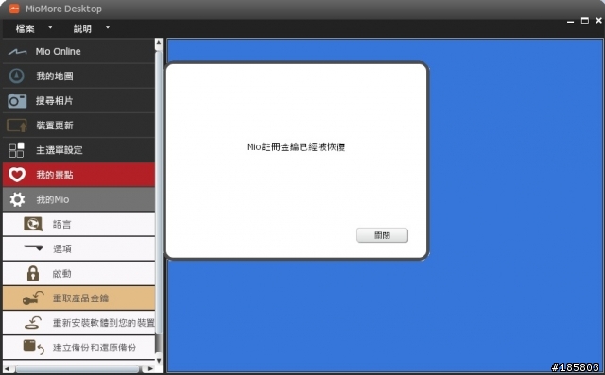Open the 檔案 menu
This screenshot has width=605, height=375.
(x=26, y=28)
